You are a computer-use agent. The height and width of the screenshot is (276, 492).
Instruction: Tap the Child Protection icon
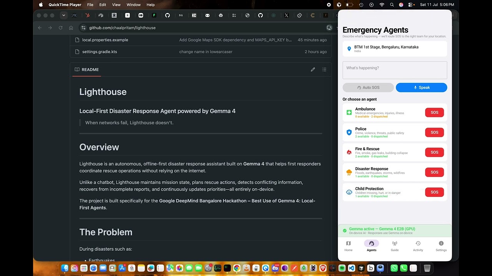tap(349, 192)
